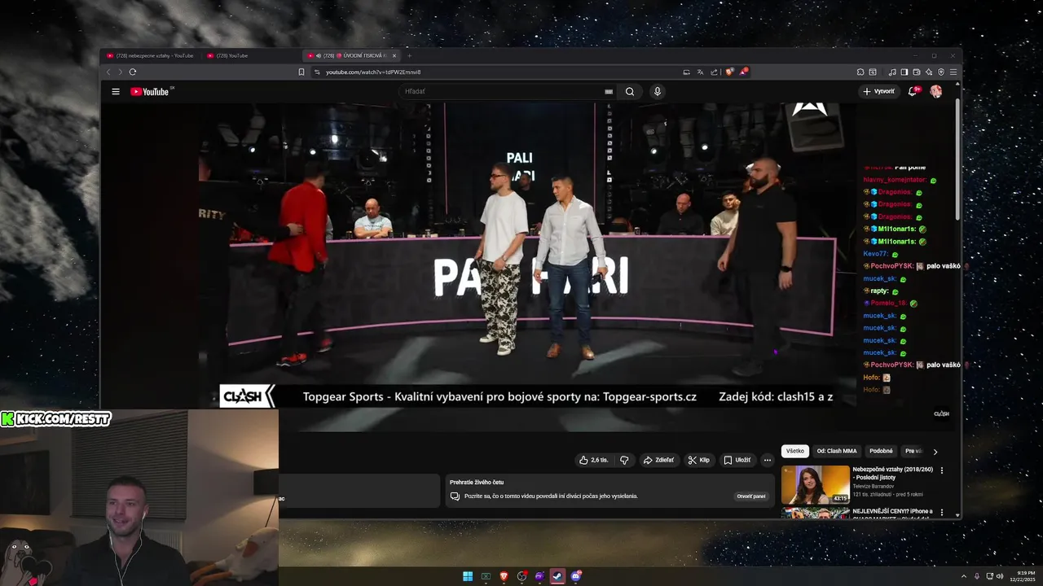Open the browser extensions puzzle icon
The height and width of the screenshot is (586, 1043).
point(860,72)
